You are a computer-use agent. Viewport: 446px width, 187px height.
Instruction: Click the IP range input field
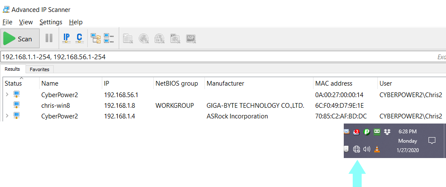pos(213,57)
